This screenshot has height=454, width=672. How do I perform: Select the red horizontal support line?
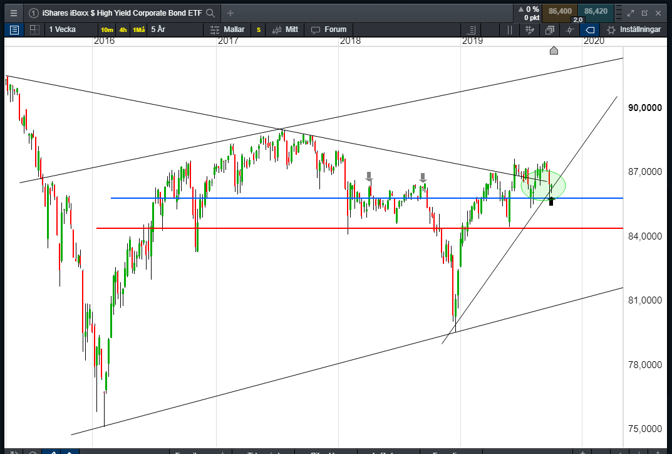(x=359, y=228)
